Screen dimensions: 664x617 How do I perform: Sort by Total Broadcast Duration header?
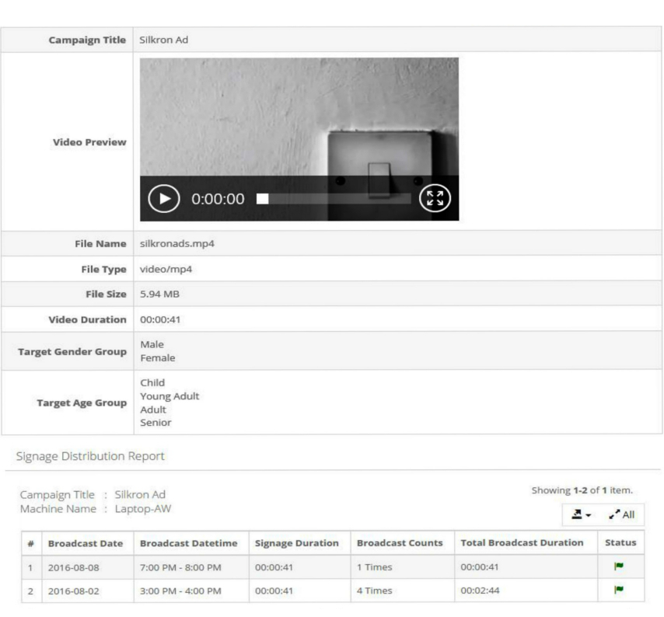pyautogui.click(x=522, y=542)
